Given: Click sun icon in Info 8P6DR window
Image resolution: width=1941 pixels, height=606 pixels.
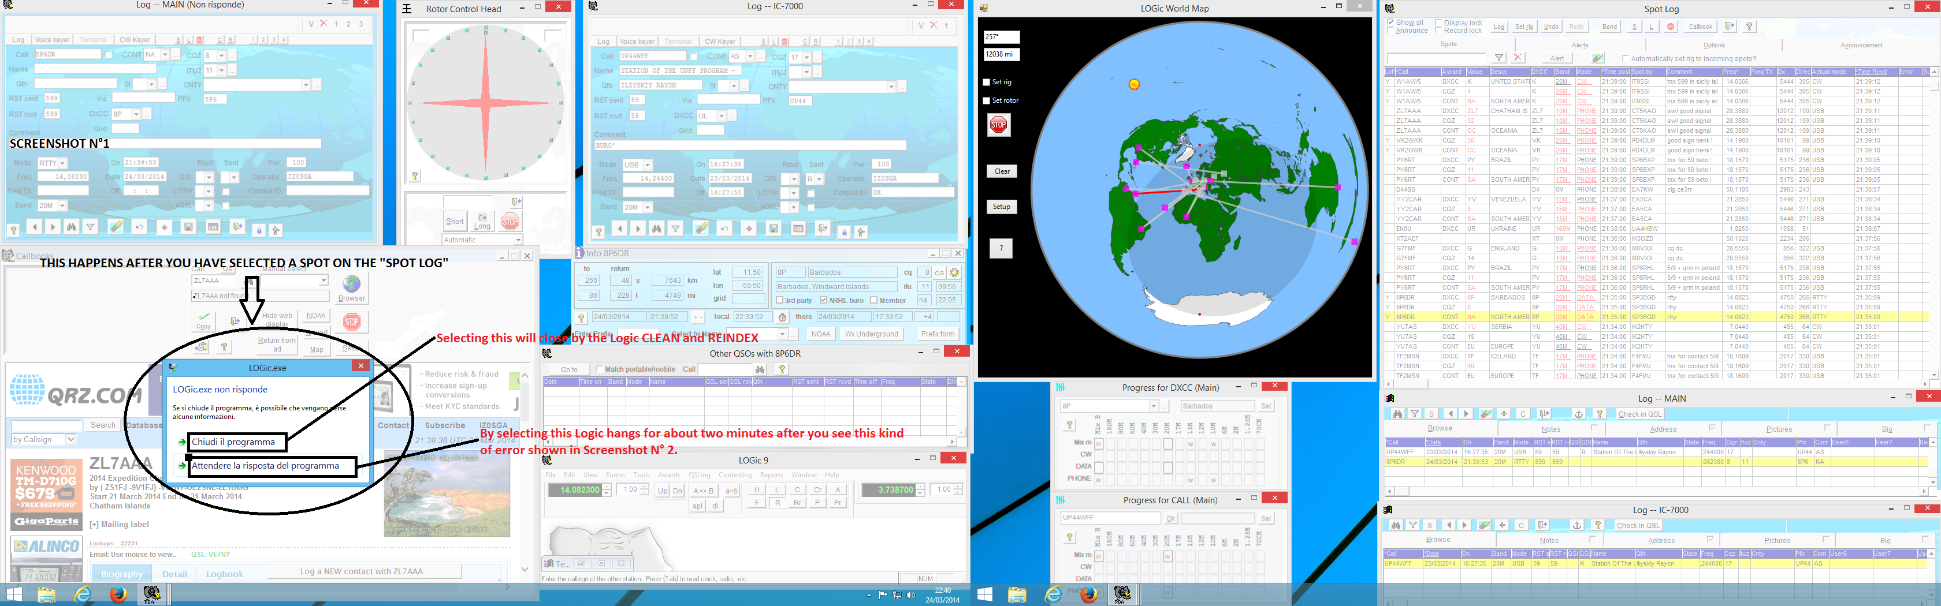Looking at the screenshot, I should 955,272.
